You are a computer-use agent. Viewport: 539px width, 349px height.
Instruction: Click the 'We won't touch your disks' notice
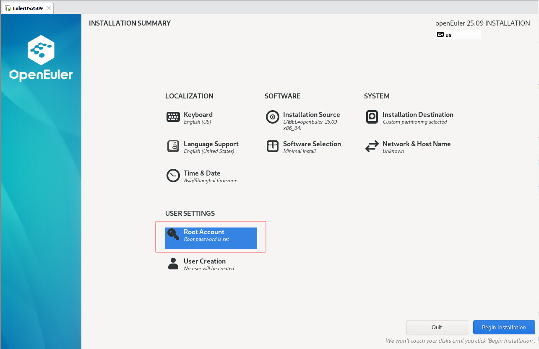(x=461, y=341)
